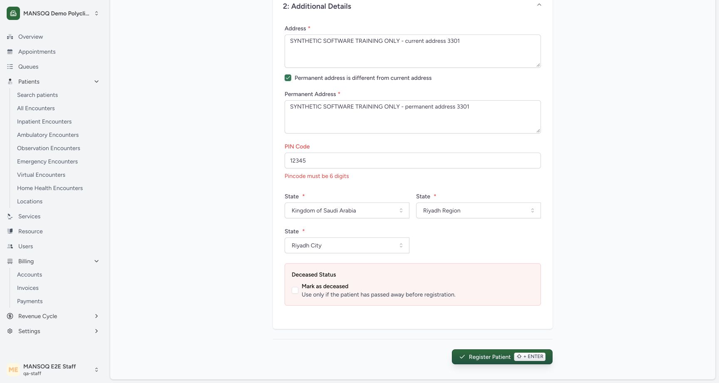This screenshot has width=719, height=383.
Task: Click the PIN Code input field
Action: 413,161
